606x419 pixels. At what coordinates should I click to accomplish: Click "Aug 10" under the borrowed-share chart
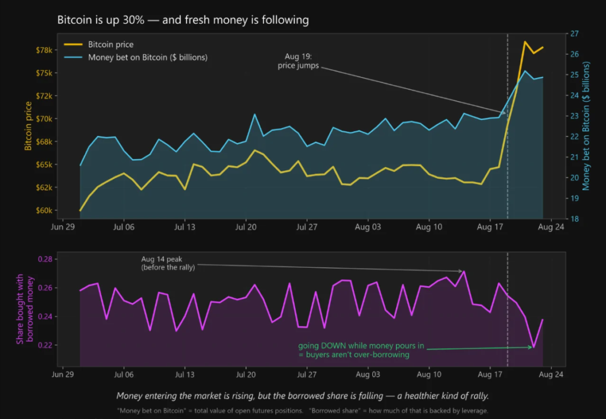(x=429, y=374)
